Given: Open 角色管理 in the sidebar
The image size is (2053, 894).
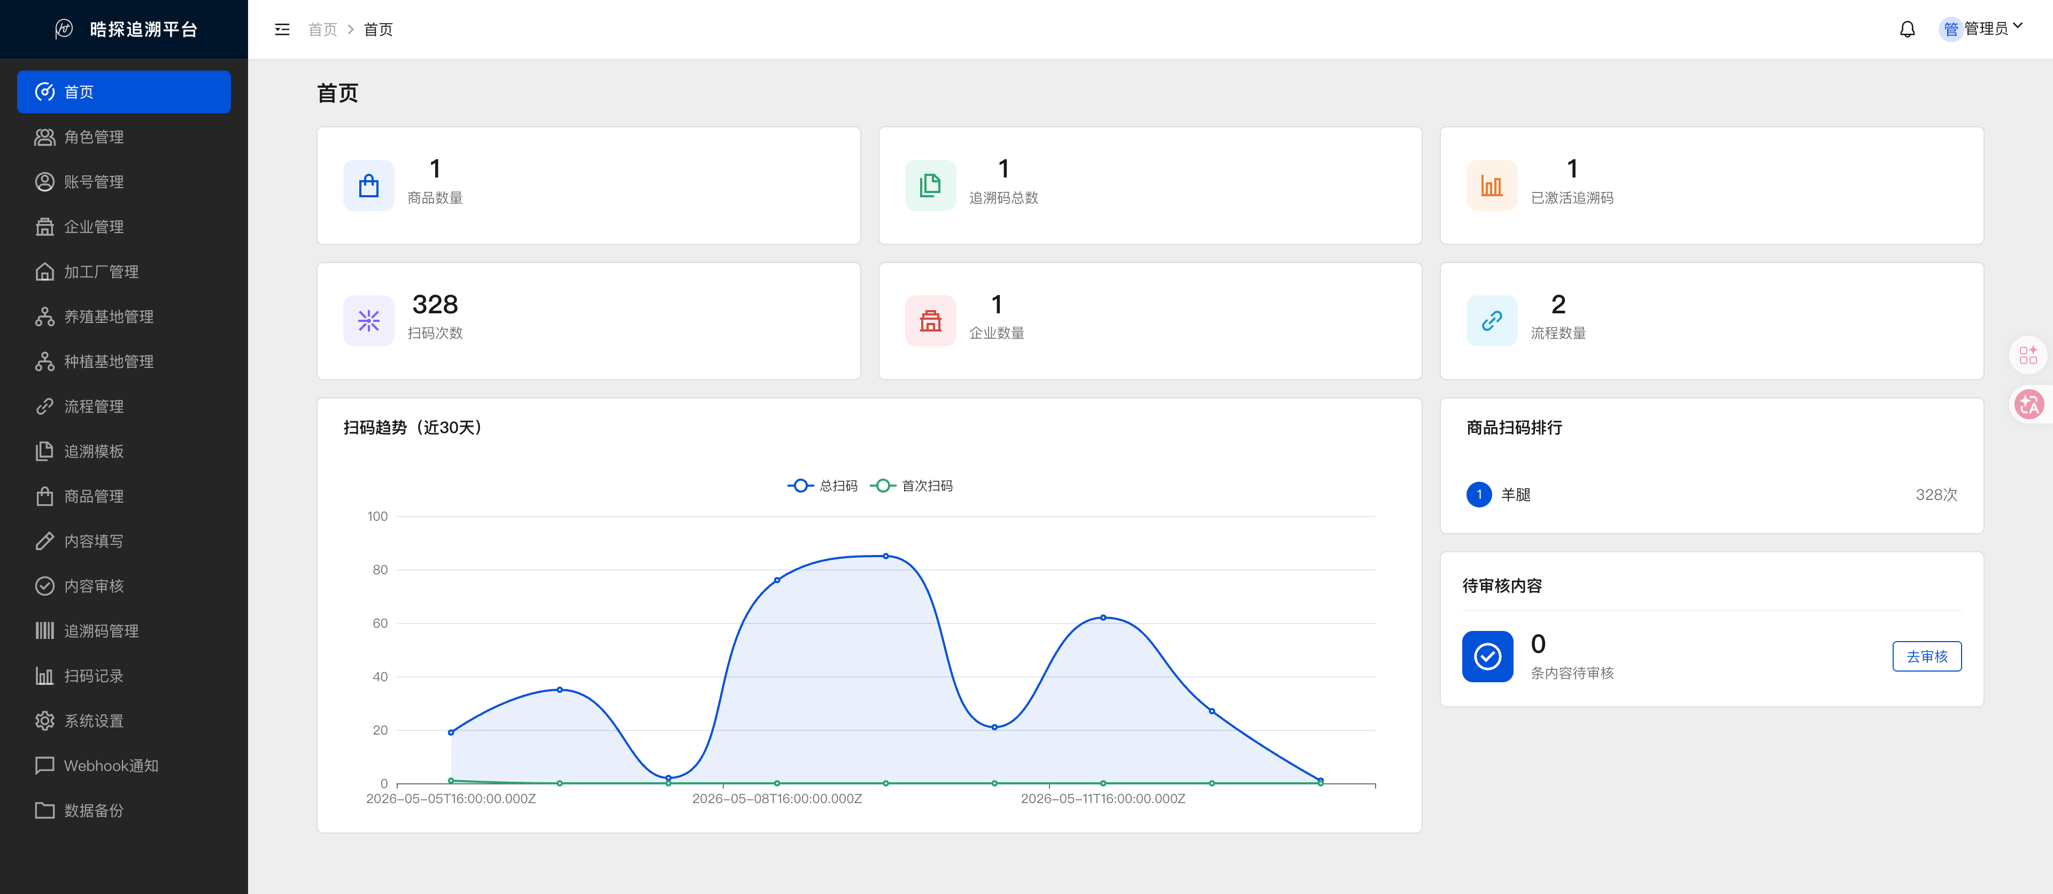Looking at the screenshot, I should (x=124, y=137).
